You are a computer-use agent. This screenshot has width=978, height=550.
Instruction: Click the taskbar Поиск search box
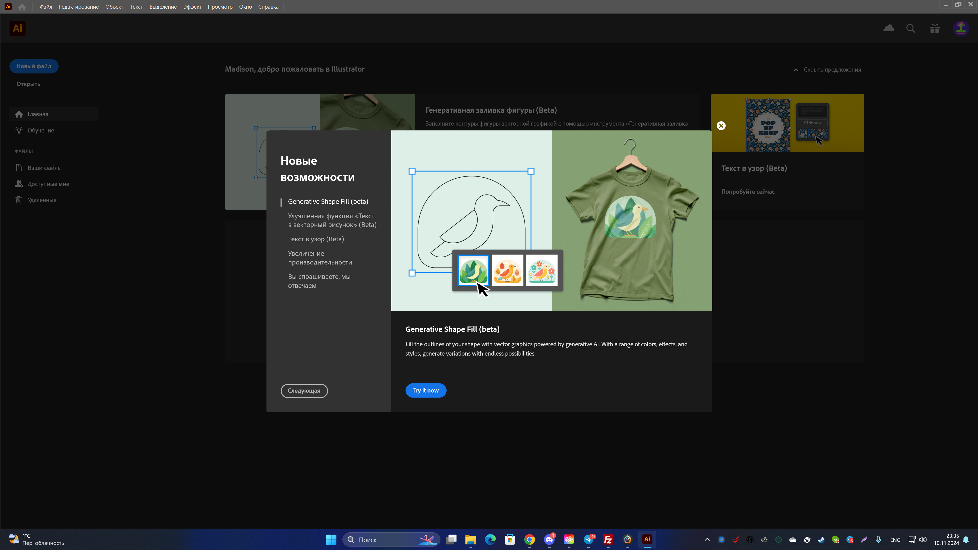point(391,539)
